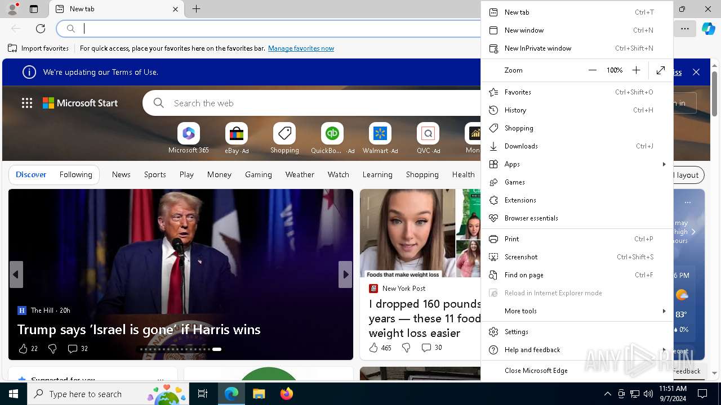The height and width of the screenshot is (405, 721).
Task: Open Task View on the taskbar
Action: point(203,394)
